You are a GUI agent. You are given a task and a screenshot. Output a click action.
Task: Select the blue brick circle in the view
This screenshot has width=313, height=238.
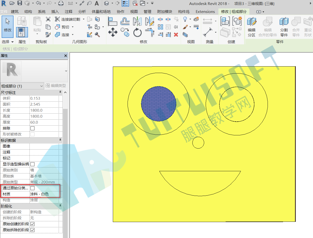tap(158, 104)
